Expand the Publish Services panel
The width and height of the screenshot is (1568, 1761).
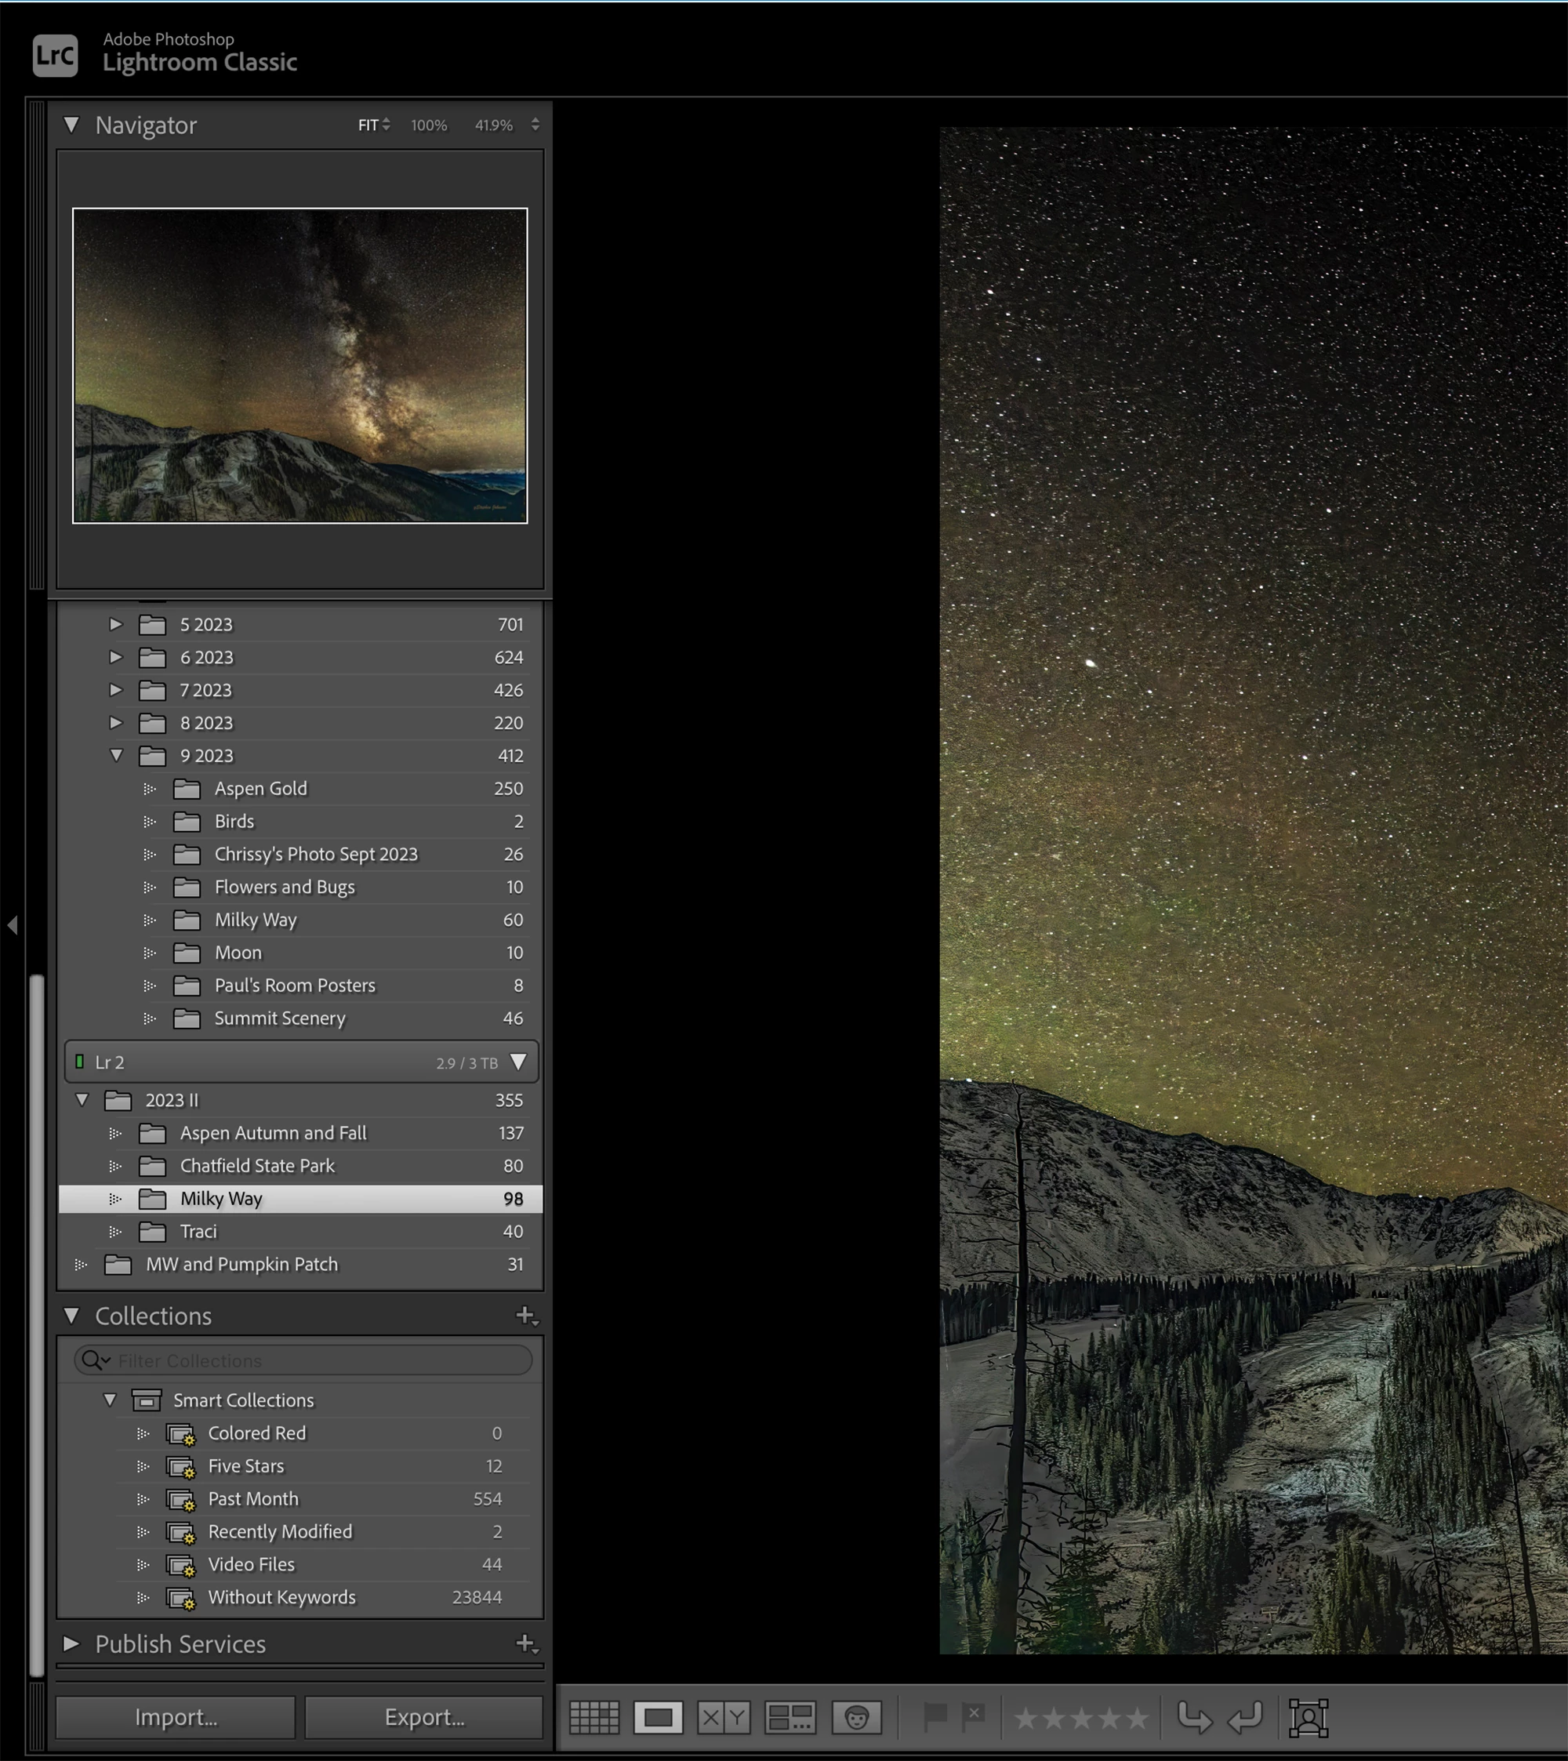[x=71, y=1644]
